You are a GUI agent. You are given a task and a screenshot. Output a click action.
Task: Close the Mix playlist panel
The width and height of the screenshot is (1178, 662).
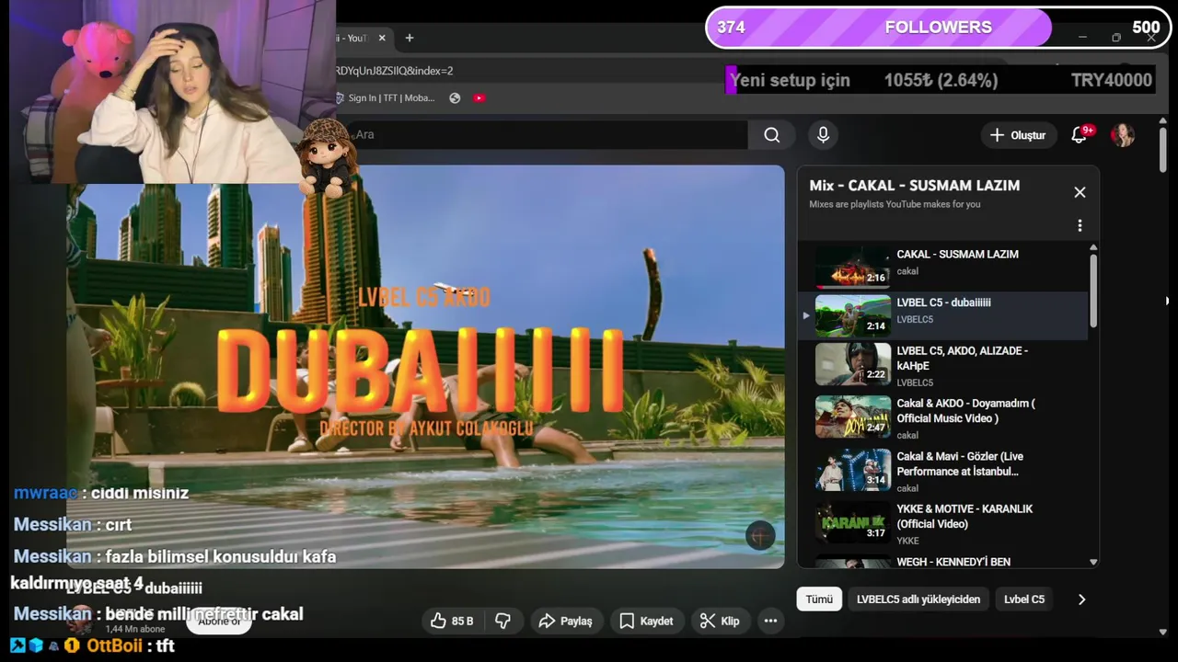click(1080, 192)
